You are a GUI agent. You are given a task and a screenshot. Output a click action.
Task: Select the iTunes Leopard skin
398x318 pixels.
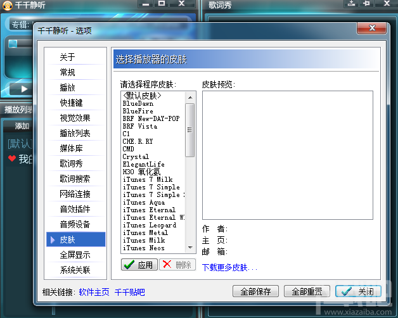click(x=153, y=225)
